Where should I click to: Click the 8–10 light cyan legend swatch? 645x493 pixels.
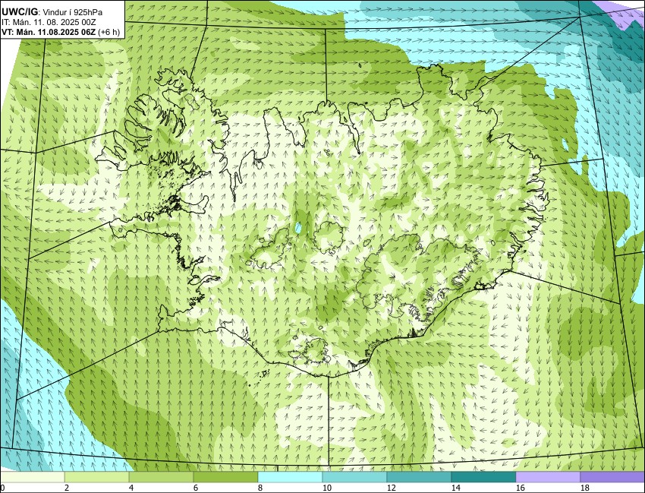[290, 477]
